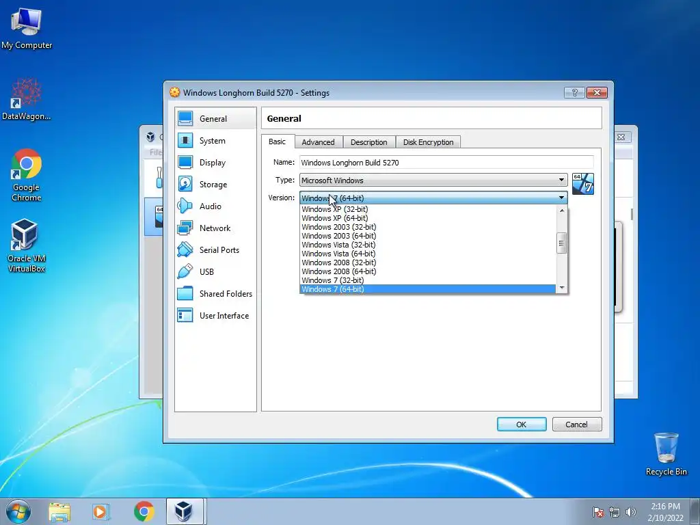Screen dimensions: 700x525
Task: Choose Windows 7 (32-bit) from the list
Action: click(428, 280)
